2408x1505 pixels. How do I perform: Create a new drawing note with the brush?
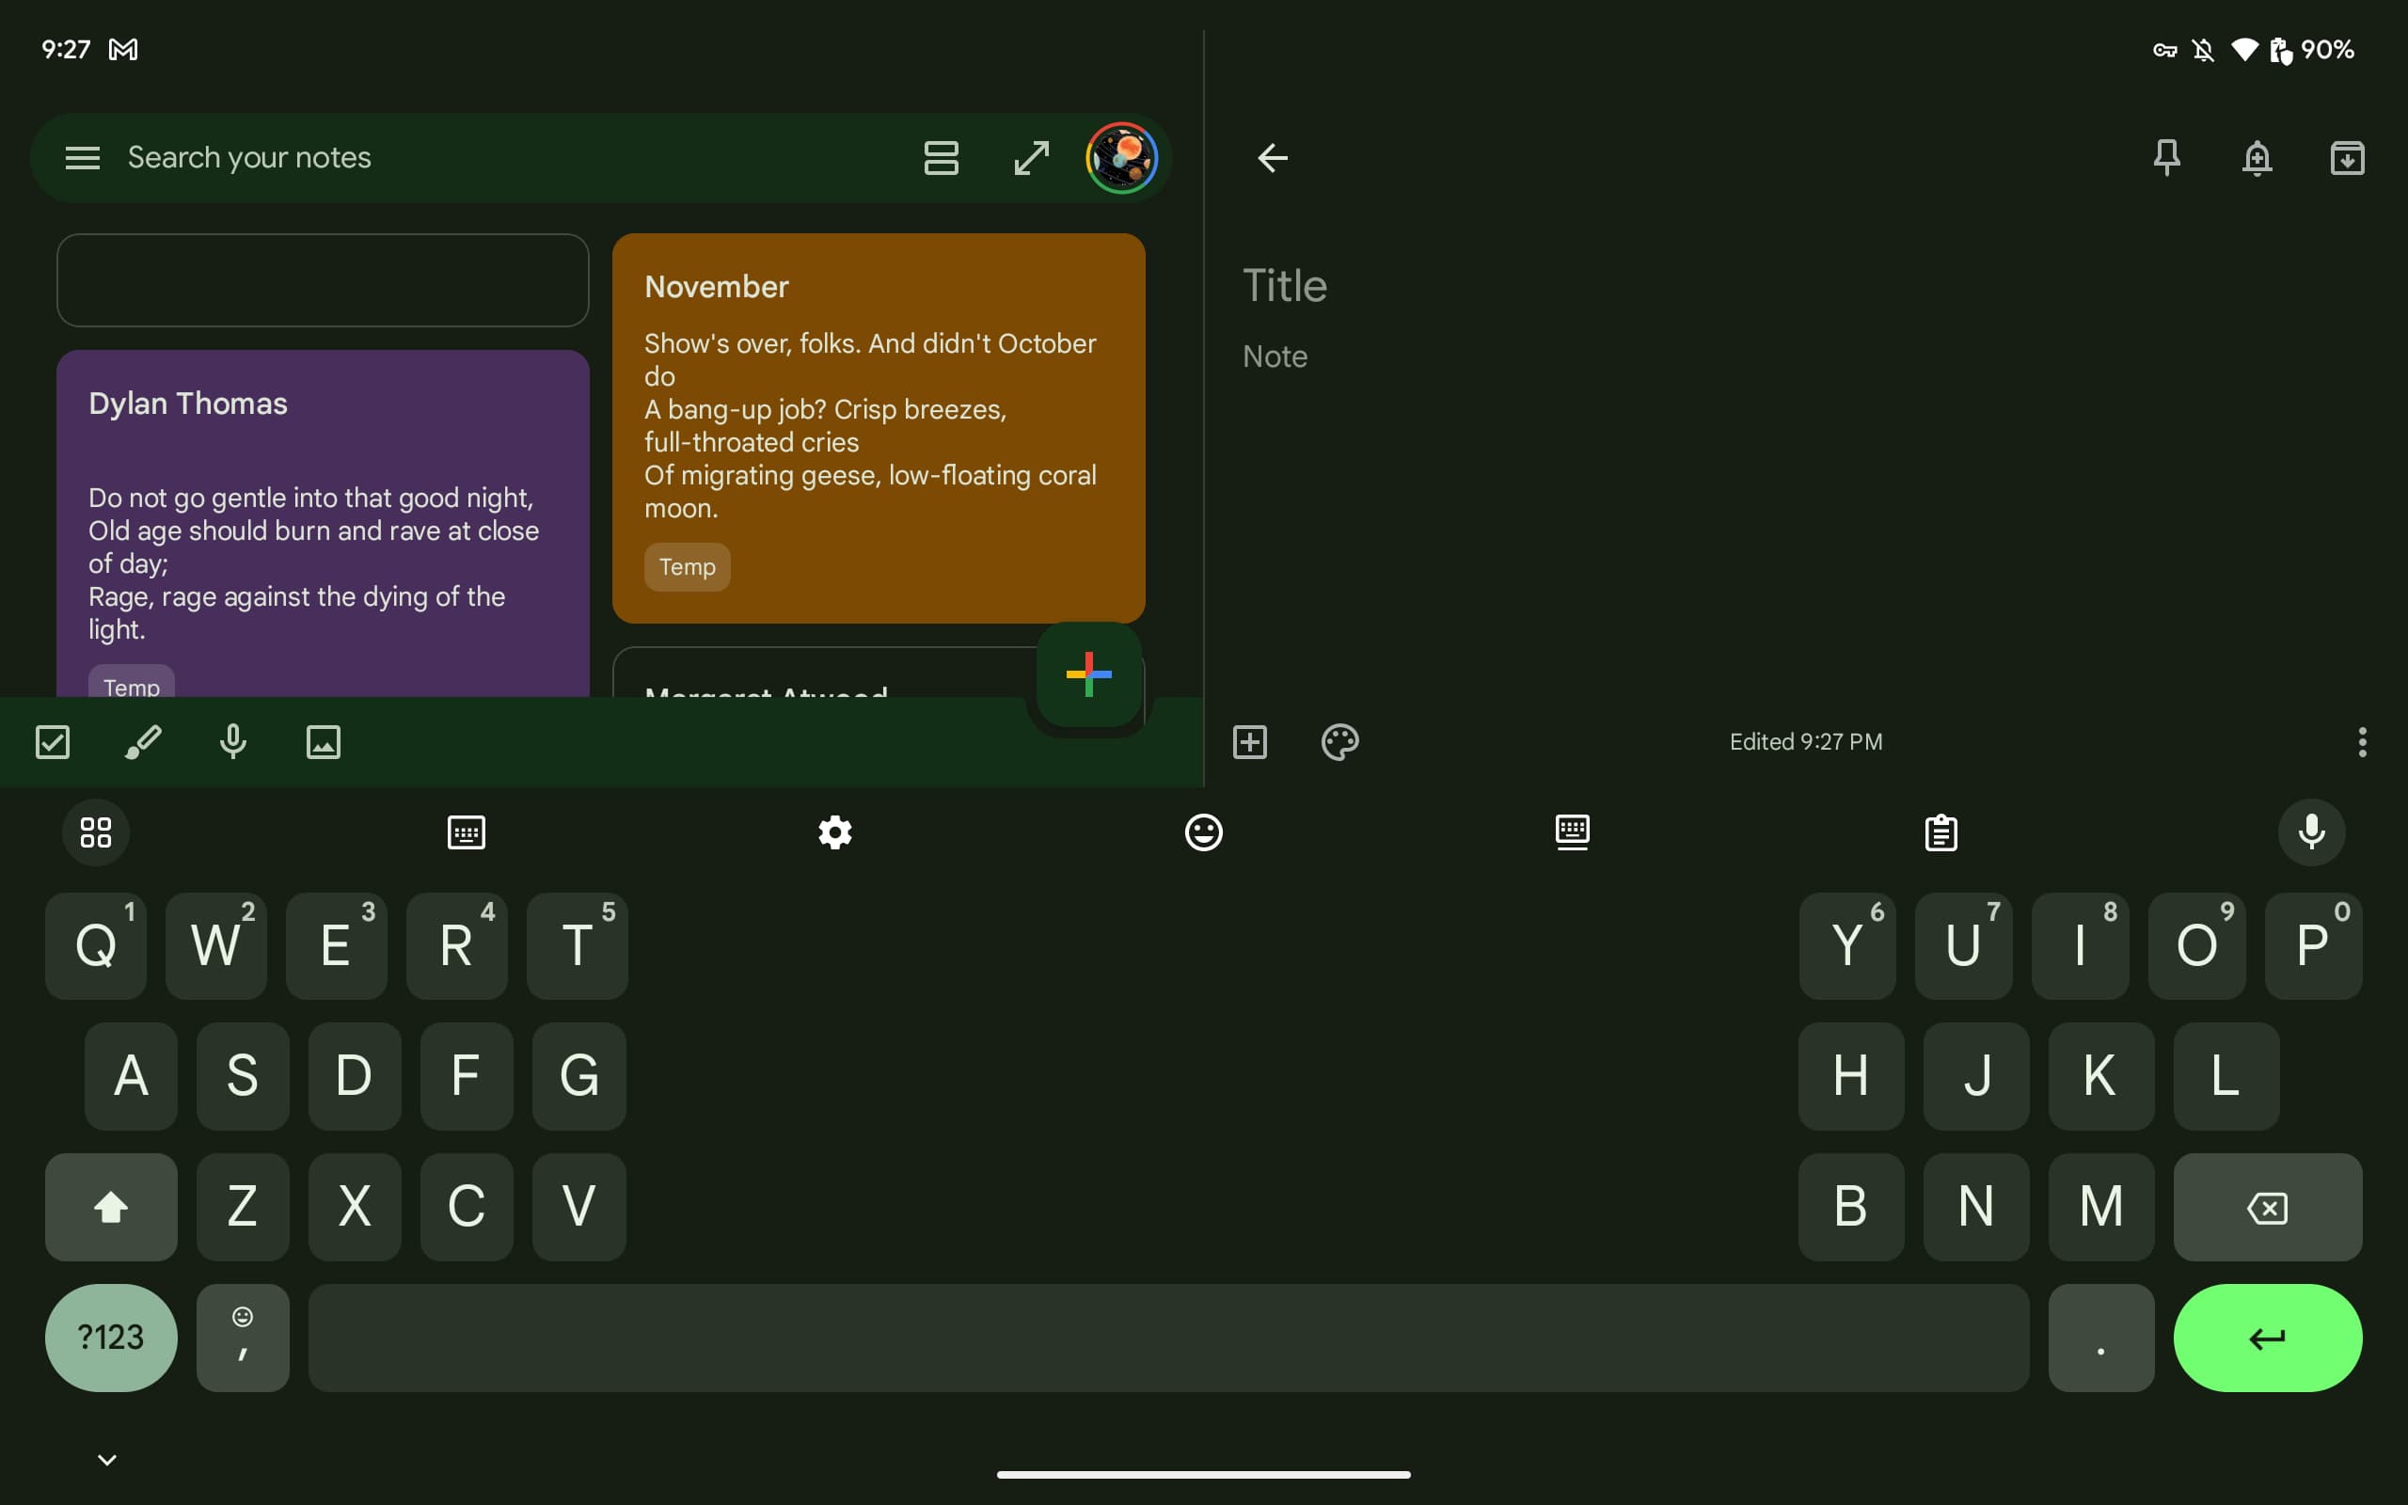point(142,741)
